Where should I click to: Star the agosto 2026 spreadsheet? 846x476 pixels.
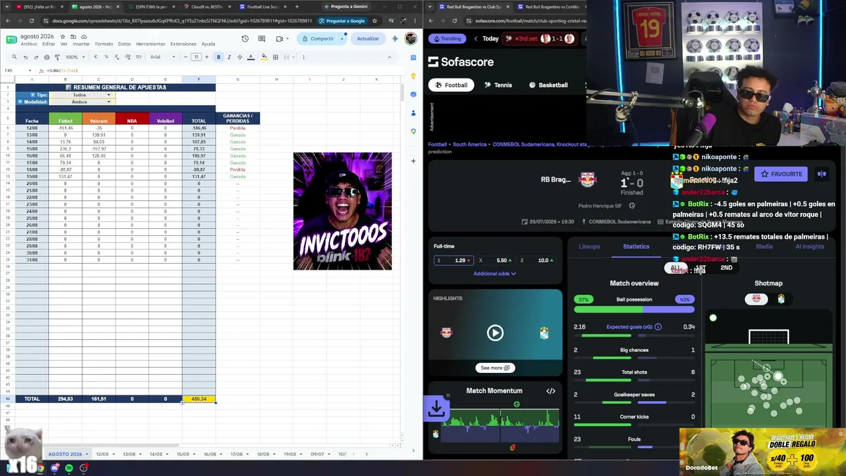pyautogui.click(x=64, y=36)
